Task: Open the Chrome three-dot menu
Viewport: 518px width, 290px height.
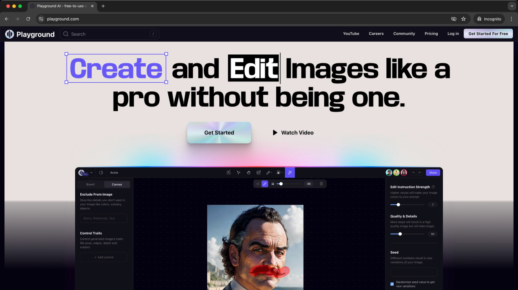Action: (x=511, y=19)
